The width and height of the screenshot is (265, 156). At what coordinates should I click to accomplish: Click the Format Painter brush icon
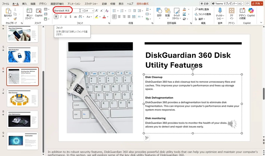click(15, 19)
